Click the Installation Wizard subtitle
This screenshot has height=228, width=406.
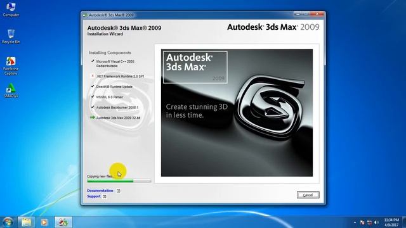[x=105, y=34]
